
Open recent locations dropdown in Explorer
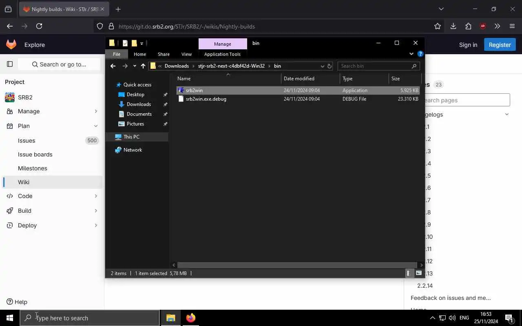[135, 66]
